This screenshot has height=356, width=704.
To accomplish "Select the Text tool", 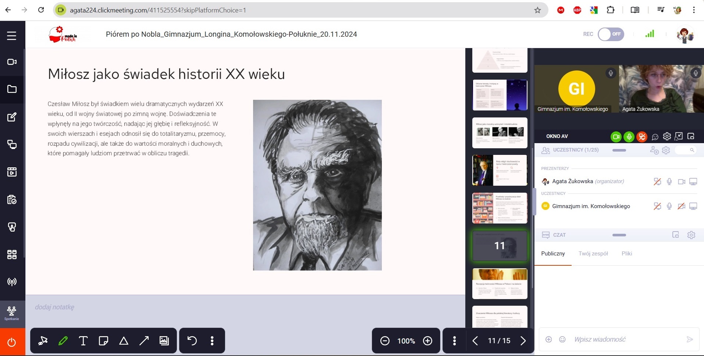I will (x=83, y=341).
